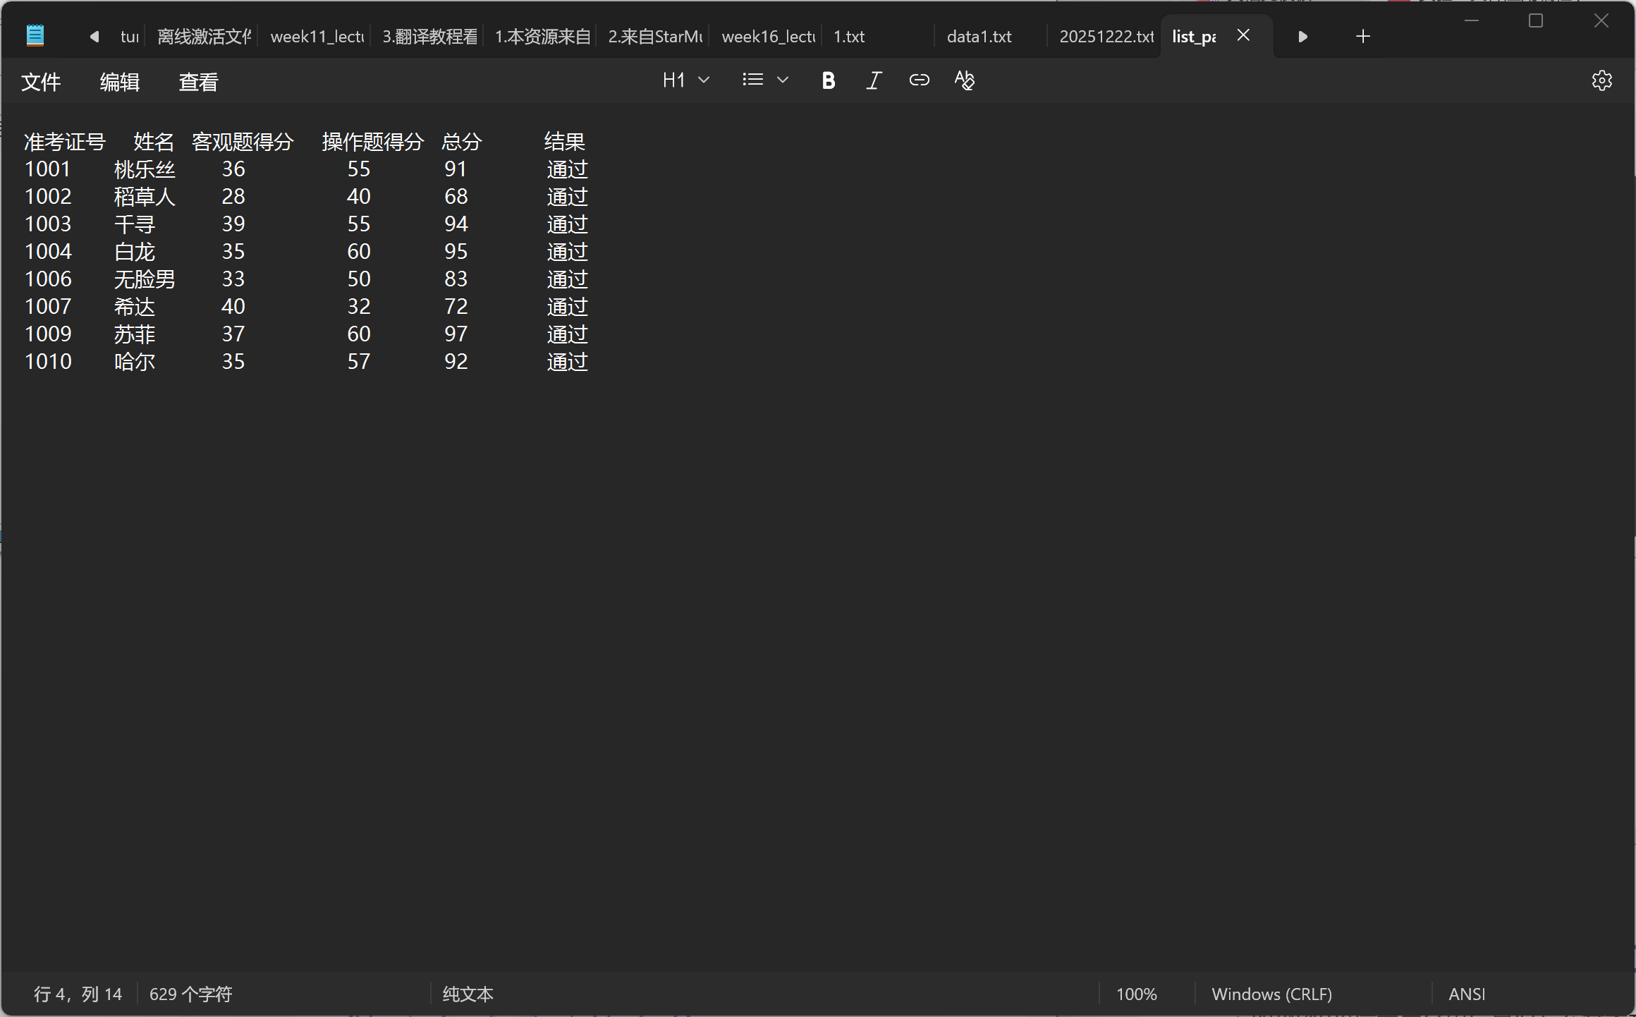Open the 编辑 menu
The width and height of the screenshot is (1636, 1017).
[120, 82]
